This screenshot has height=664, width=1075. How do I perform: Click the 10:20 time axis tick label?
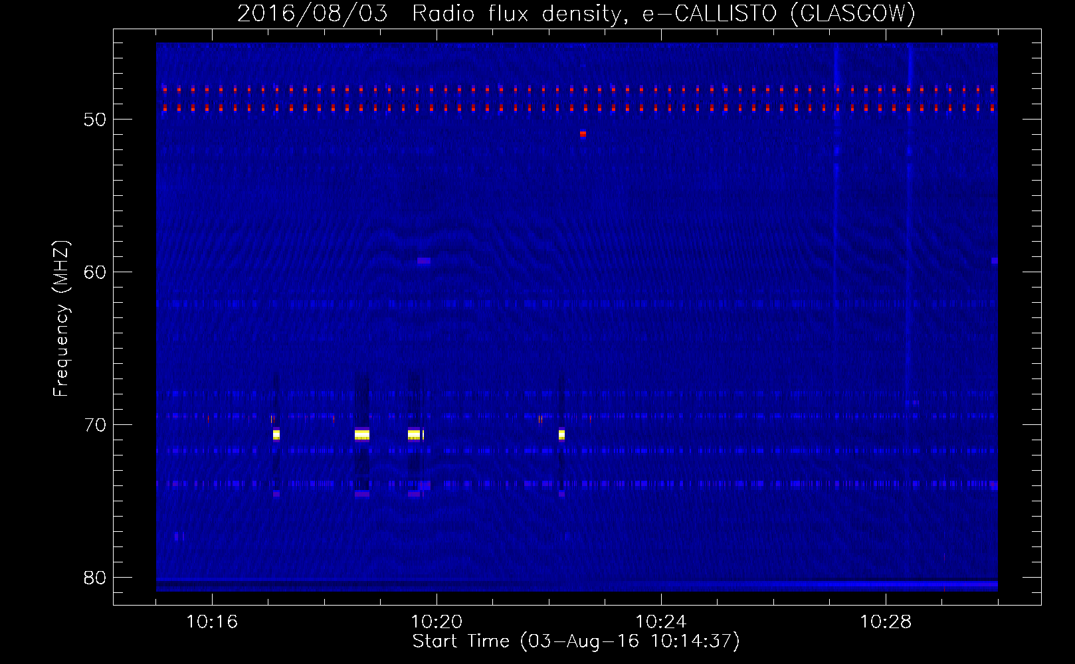point(437,622)
